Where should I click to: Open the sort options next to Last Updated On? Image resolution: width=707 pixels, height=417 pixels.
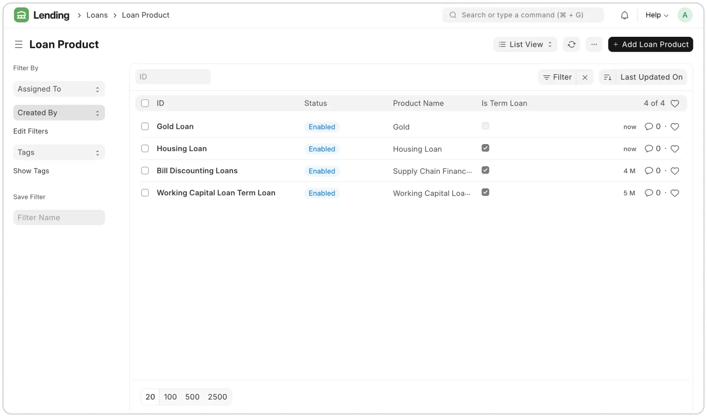pyautogui.click(x=607, y=77)
